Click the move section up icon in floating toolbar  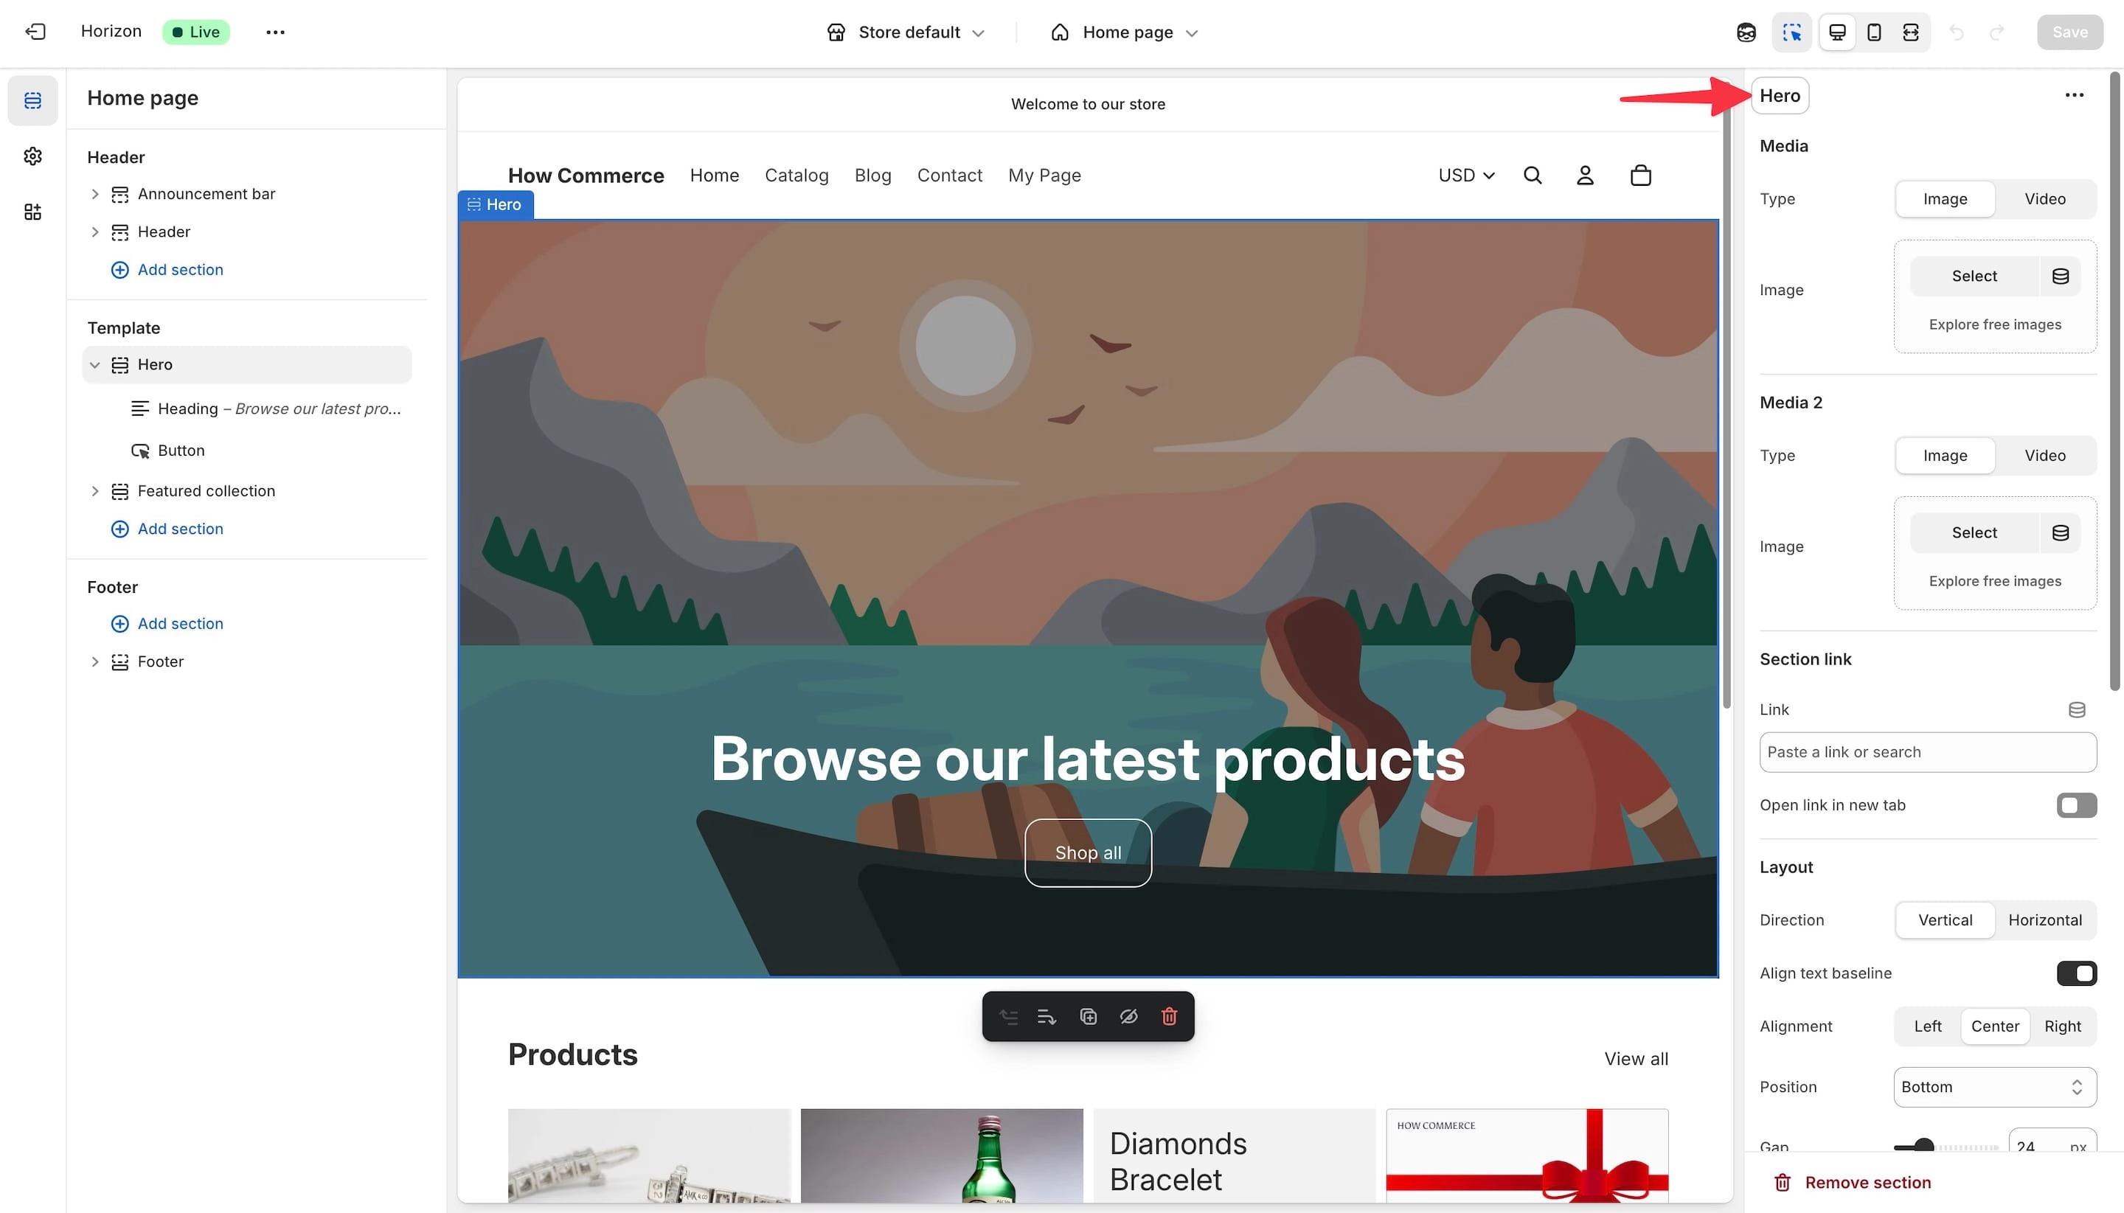click(x=1008, y=1016)
